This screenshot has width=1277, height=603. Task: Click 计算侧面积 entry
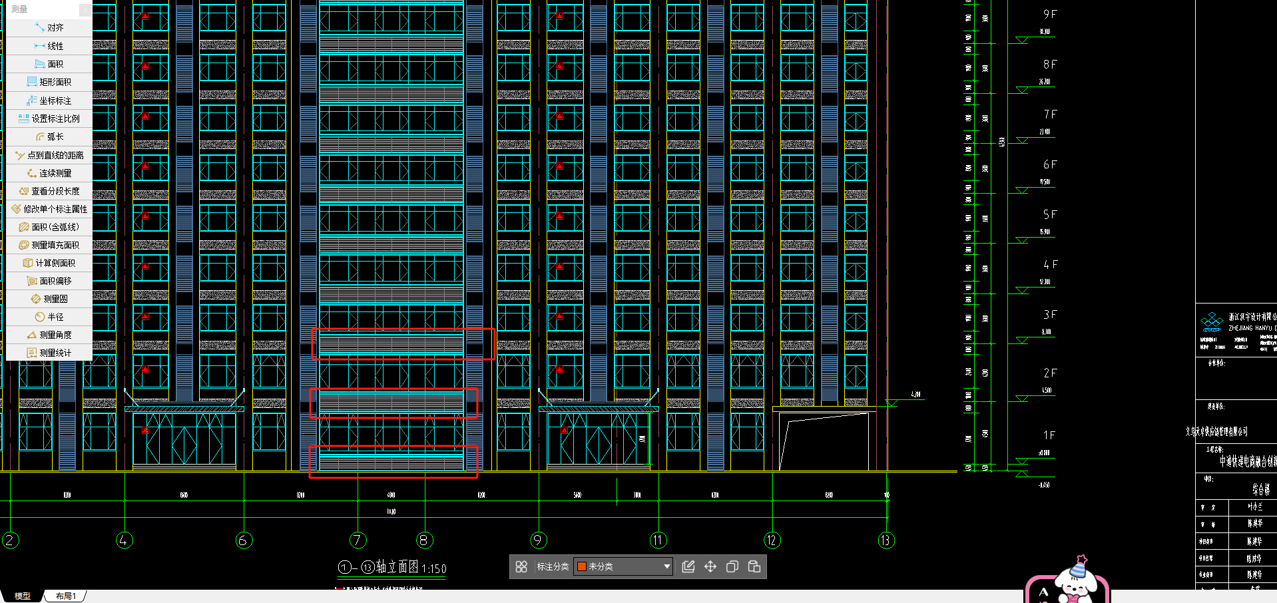pos(49,263)
